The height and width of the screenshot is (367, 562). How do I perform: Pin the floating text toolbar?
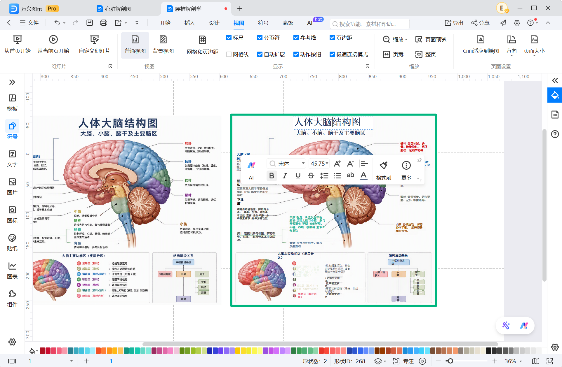pos(419,160)
